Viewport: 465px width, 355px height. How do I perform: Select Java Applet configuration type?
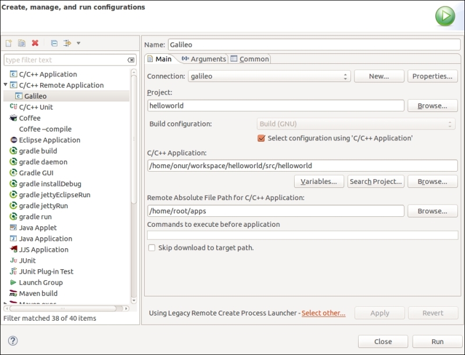pyautogui.click(x=38, y=227)
